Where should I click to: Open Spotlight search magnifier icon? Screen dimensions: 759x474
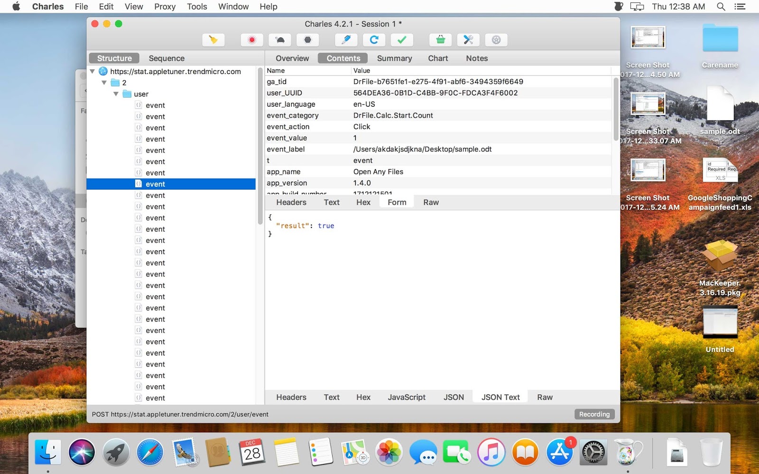click(x=721, y=7)
